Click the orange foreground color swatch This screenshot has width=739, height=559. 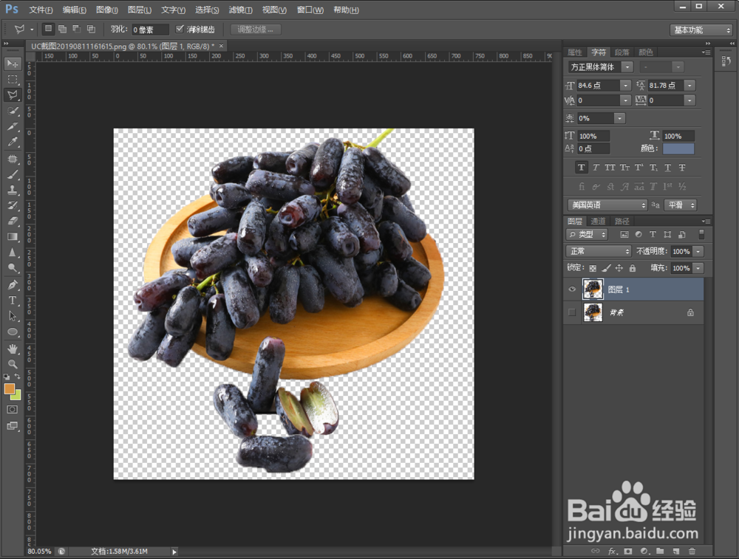click(9, 389)
